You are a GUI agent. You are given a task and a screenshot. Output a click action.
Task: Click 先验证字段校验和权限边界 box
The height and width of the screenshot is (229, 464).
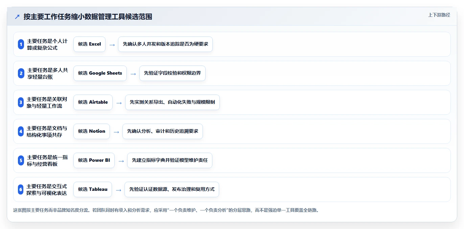click(172, 73)
